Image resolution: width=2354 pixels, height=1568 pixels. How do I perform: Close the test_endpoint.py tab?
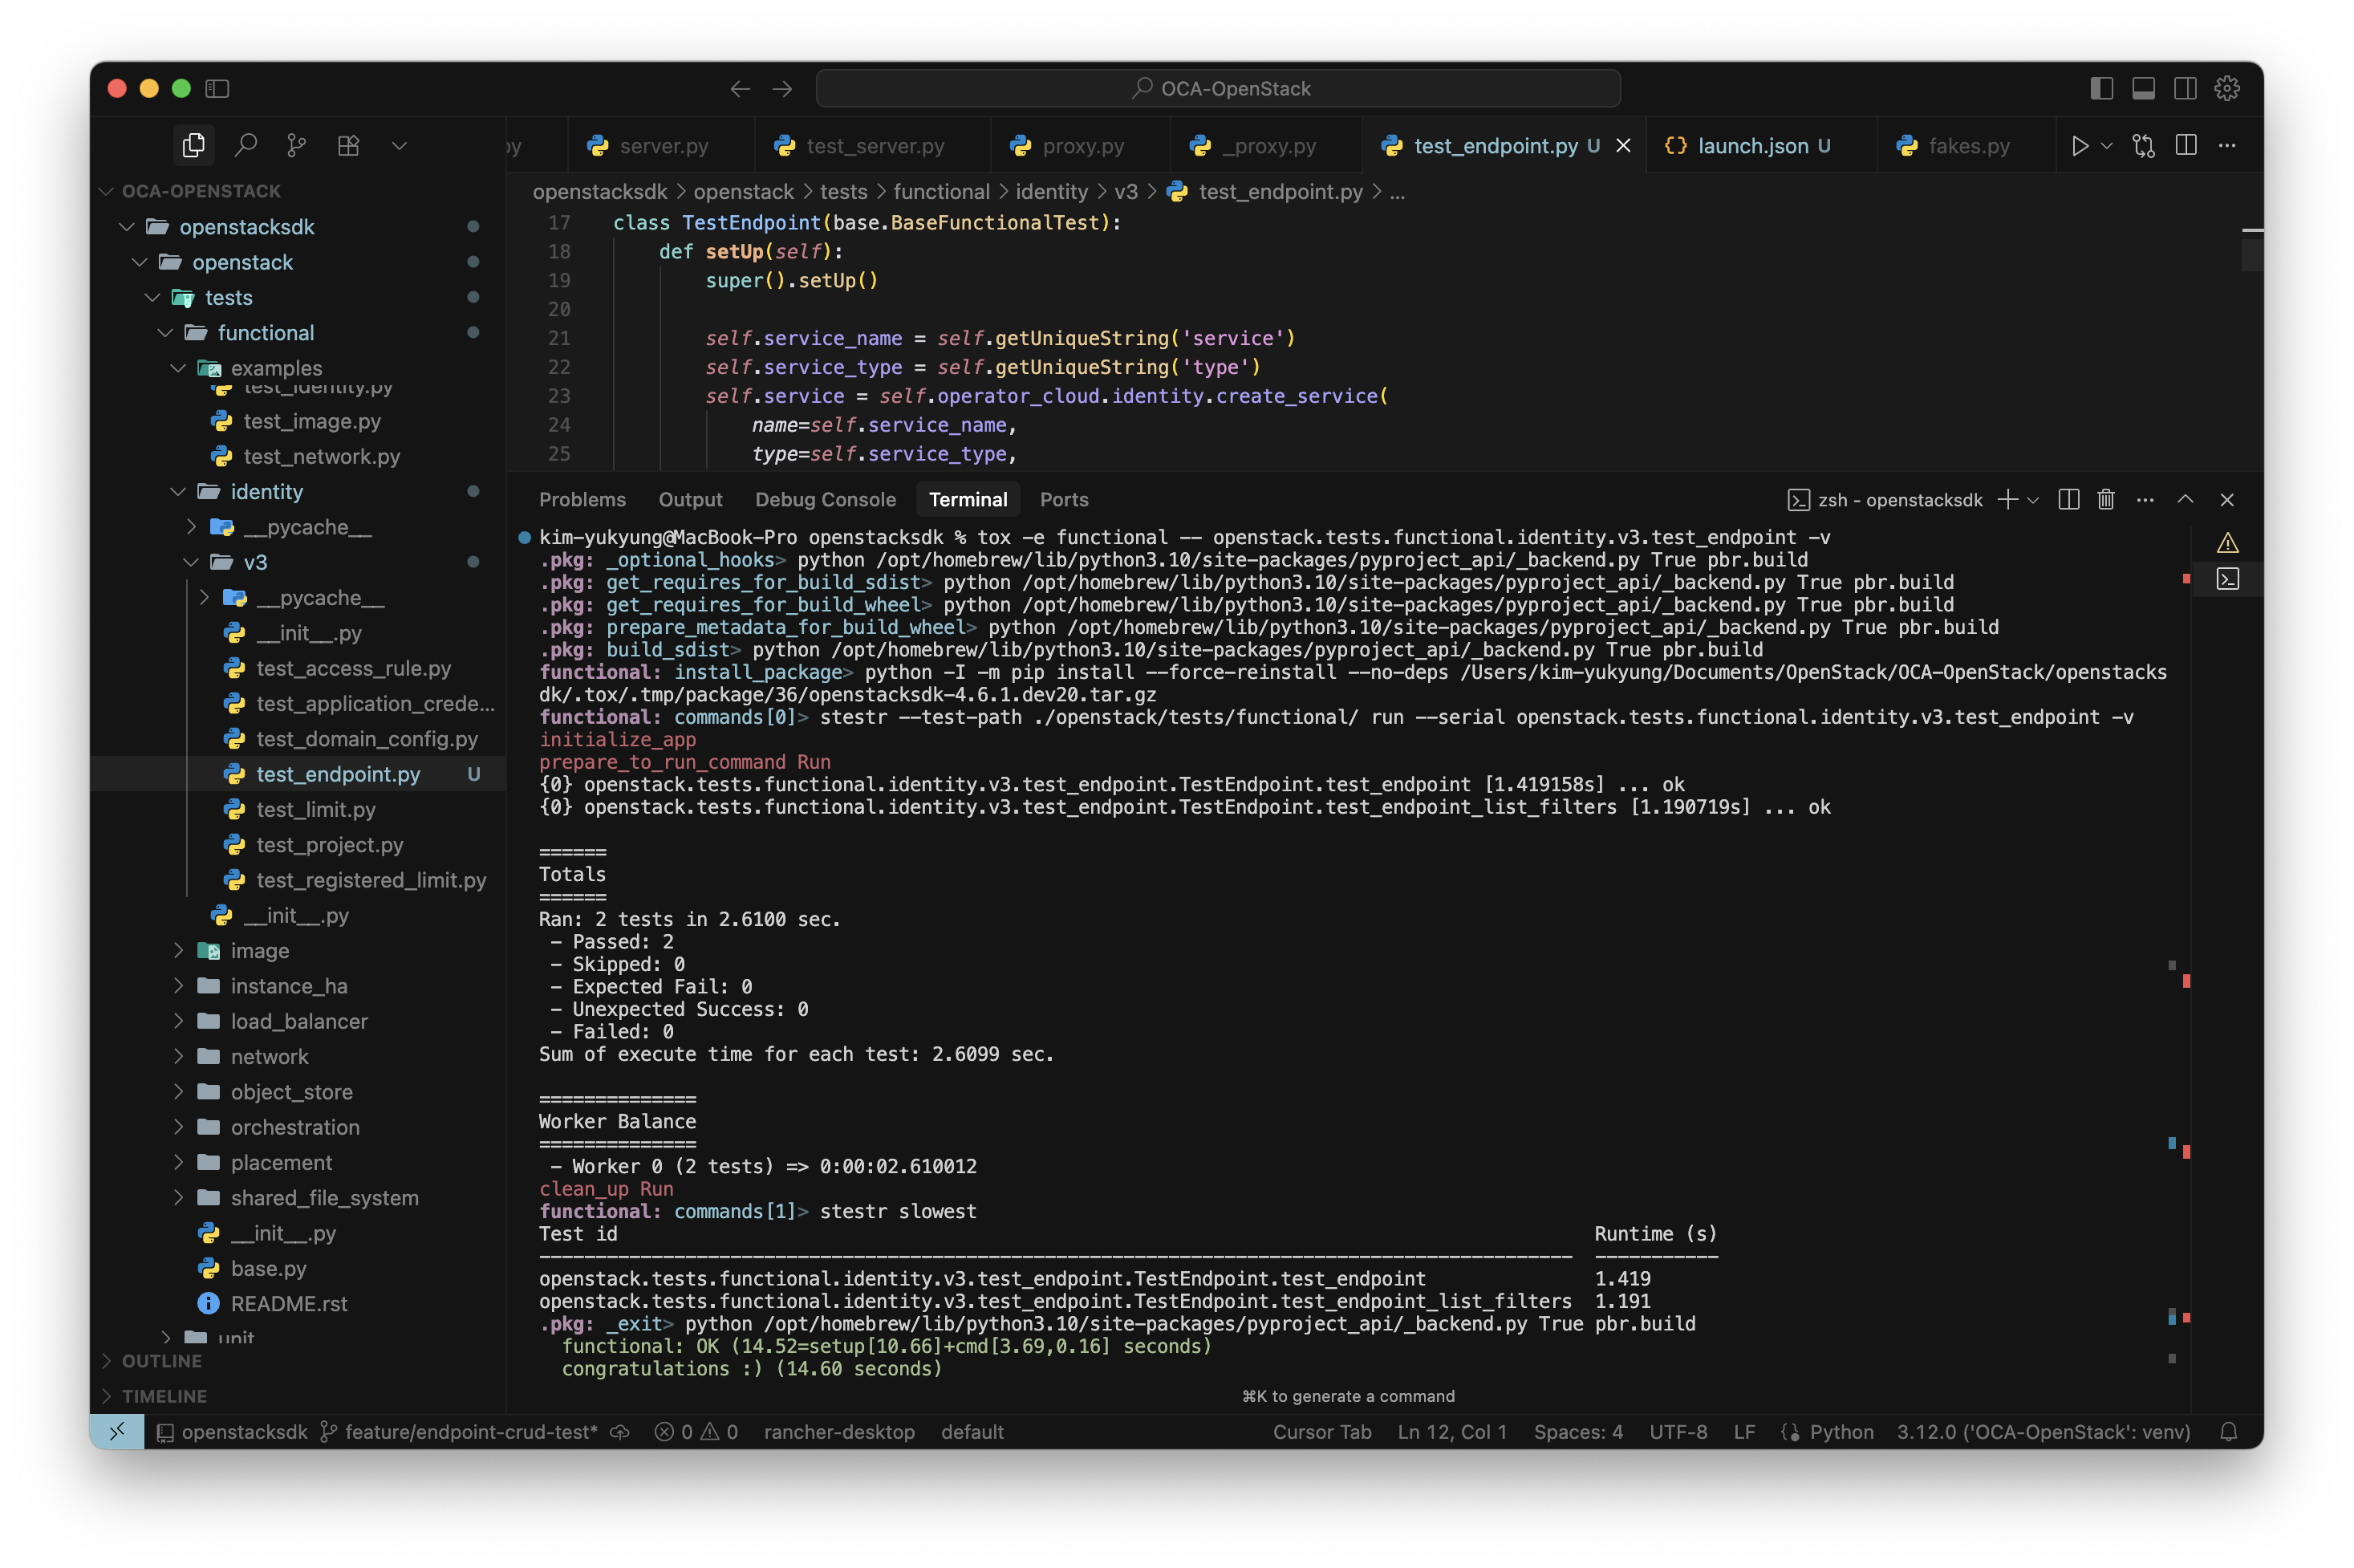(1623, 146)
